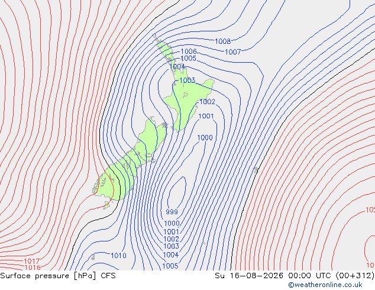Screen dimensions: 375x290
Task: Click the 1007 isobar label
Action: (232, 51)
